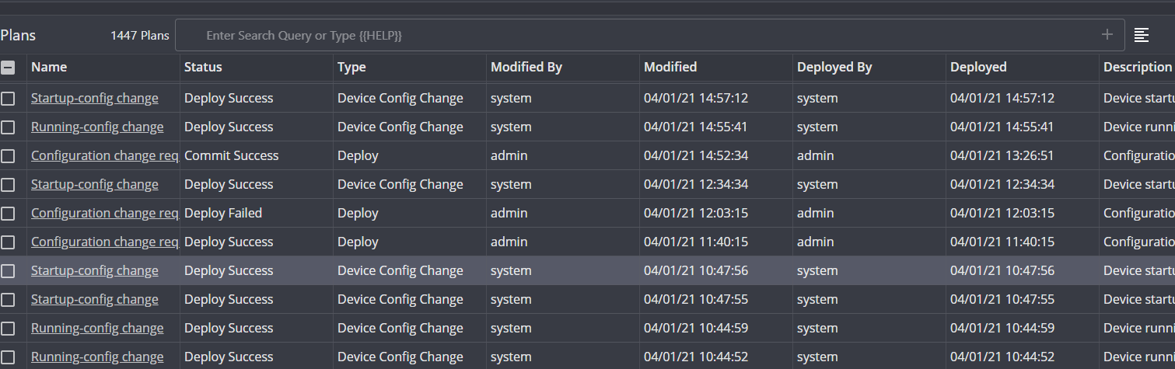Open Running-config change modified at 14:55:41
1175x369 pixels.
click(x=97, y=127)
